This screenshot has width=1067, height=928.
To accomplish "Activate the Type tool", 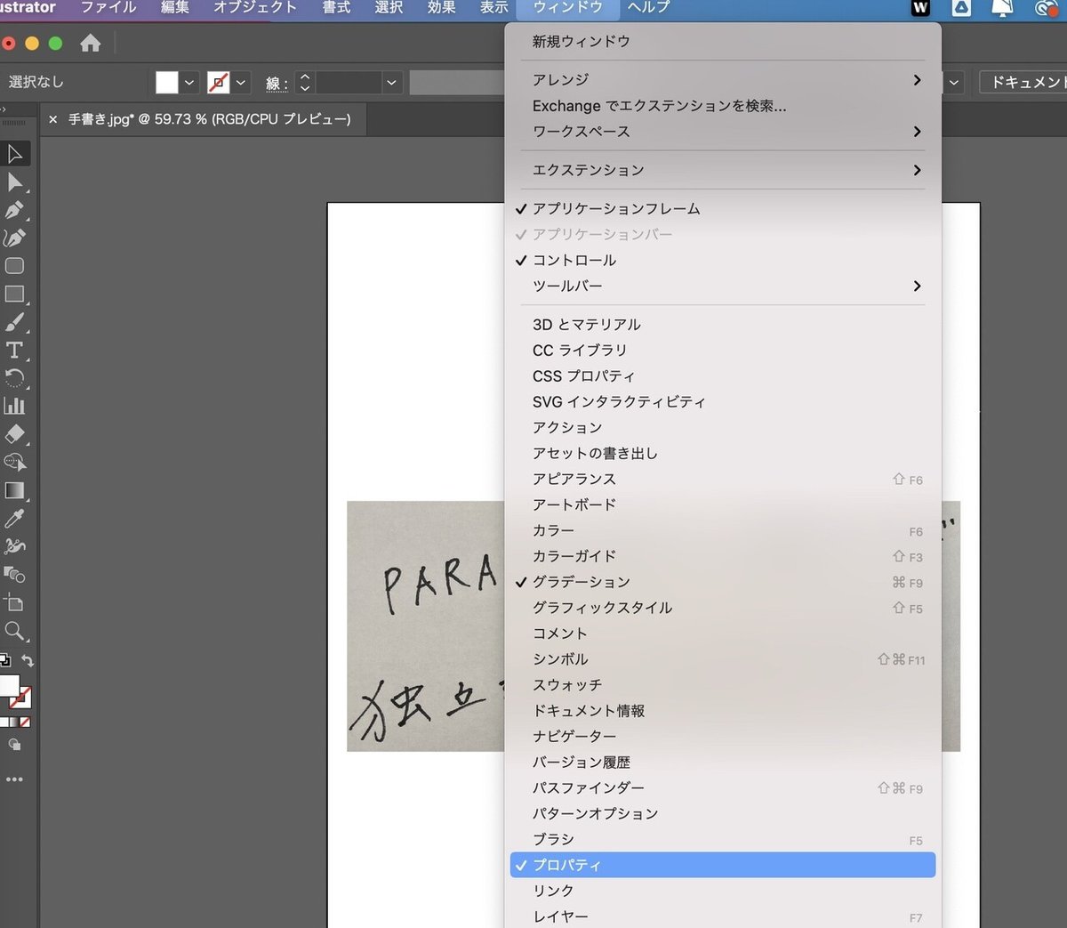I will pos(14,350).
